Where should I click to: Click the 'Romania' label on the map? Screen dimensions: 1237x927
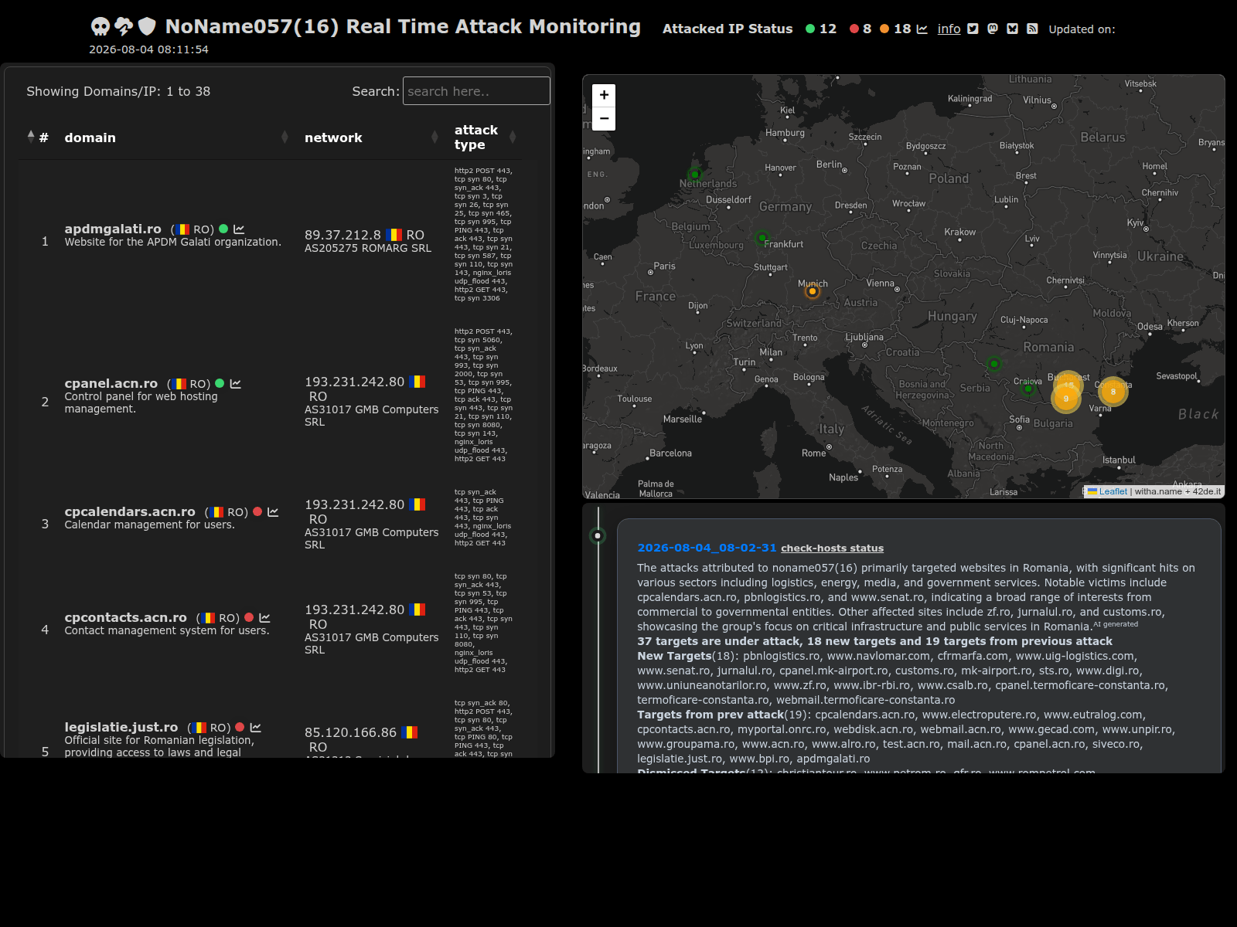[x=1048, y=348]
